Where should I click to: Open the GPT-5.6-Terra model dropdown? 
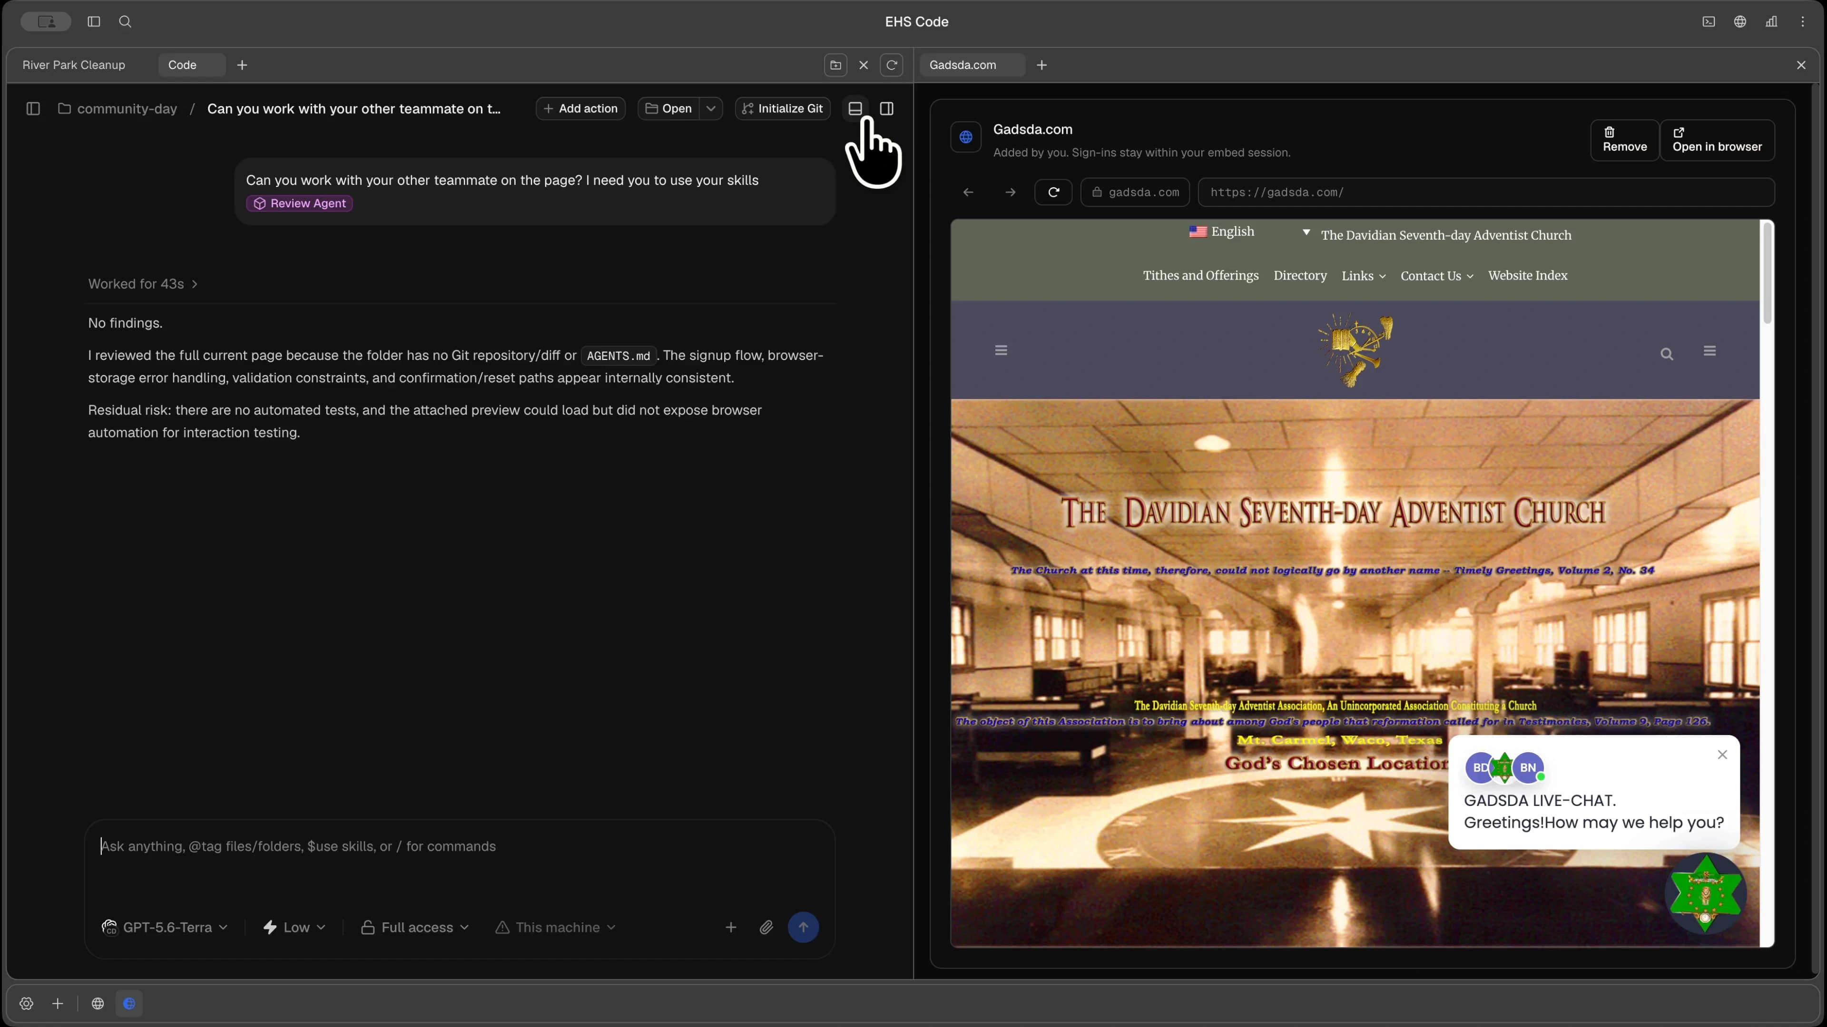pos(165,927)
